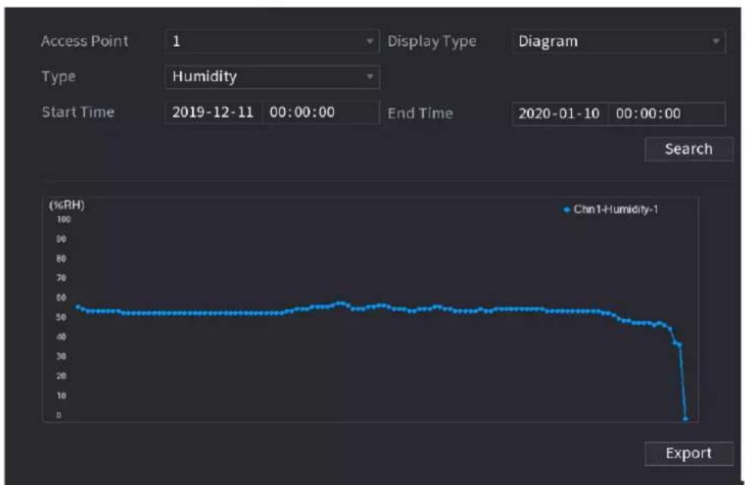Click the Access Point label
Image resolution: width=745 pixels, height=485 pixels.
pos(84,41)
